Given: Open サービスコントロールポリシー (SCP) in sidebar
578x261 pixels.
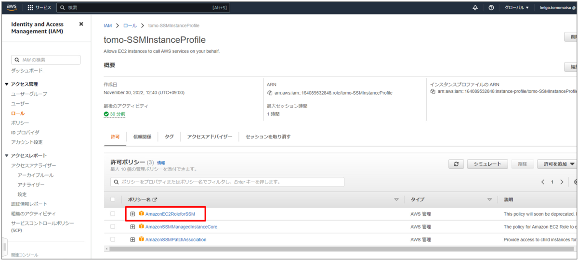Looking at the screenshot, I should [42, 226].
